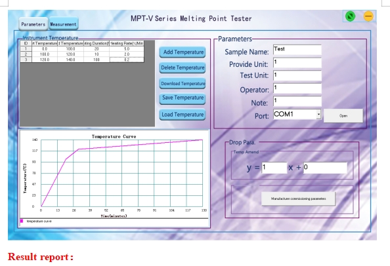Click the orange minimize circle icon
Viewport: 390px width, 266px height.
tap(368, 16)
